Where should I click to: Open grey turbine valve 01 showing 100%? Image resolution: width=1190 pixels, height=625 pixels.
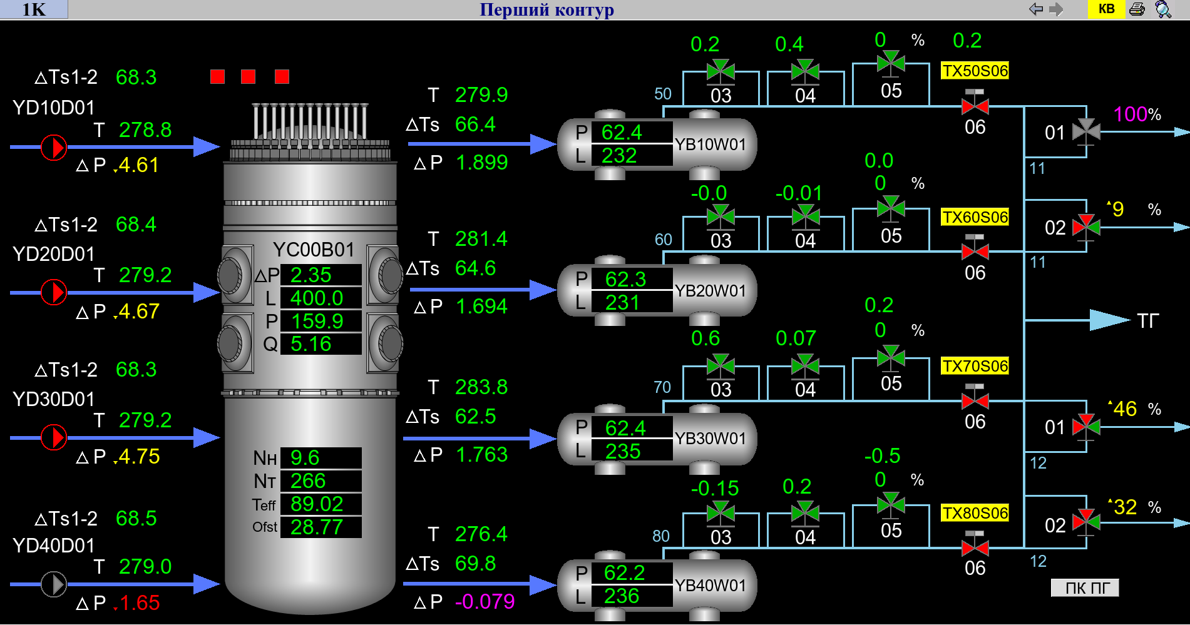click(x=1086, y=131)
